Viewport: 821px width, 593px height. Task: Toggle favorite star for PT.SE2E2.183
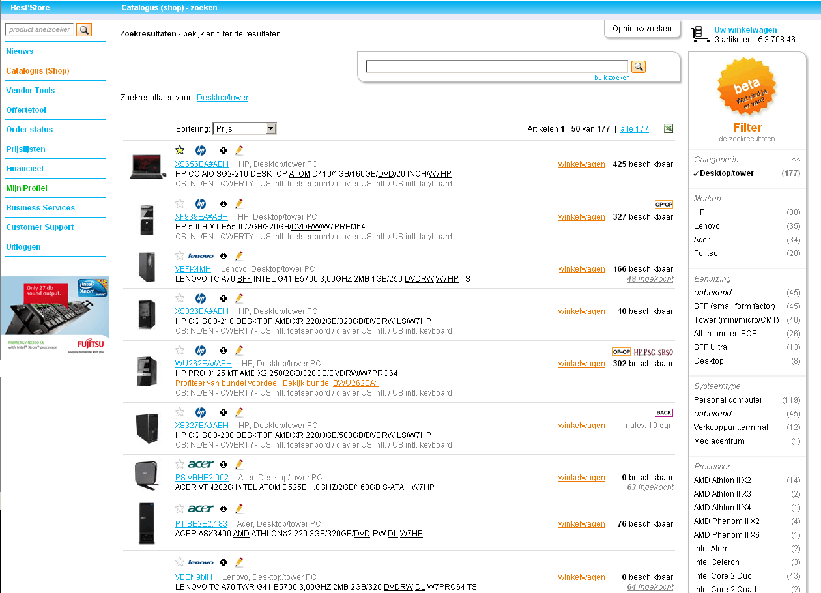[x=180, y=508]
